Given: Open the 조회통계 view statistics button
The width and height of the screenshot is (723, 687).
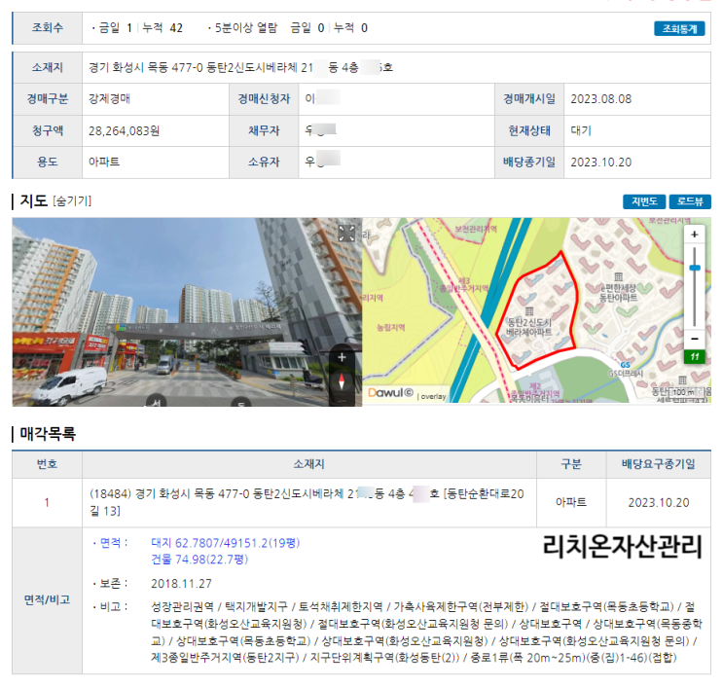Looking at the screenshot, I should pyautogui.click(x=679, y=28).
